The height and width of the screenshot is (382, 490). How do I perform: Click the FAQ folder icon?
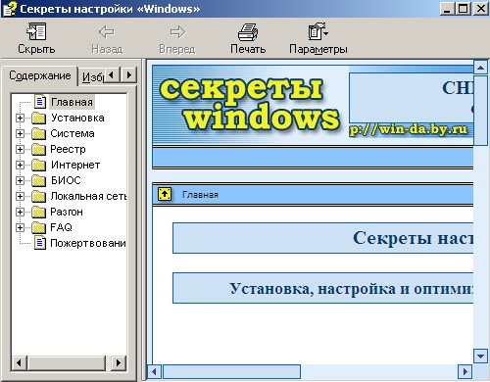tap(38, 227)
